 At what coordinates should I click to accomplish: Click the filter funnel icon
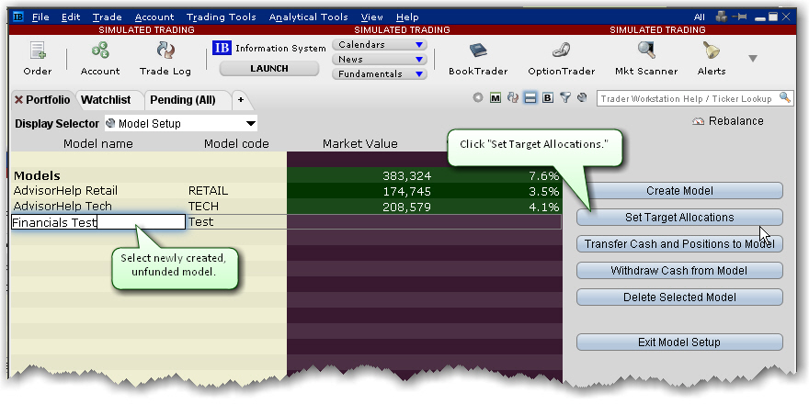564,97
